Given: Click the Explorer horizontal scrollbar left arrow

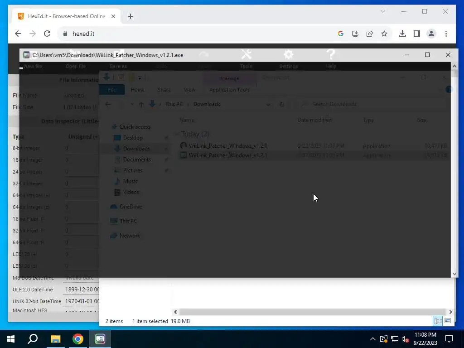Looking at the screenshot, I should click(175, 312).
